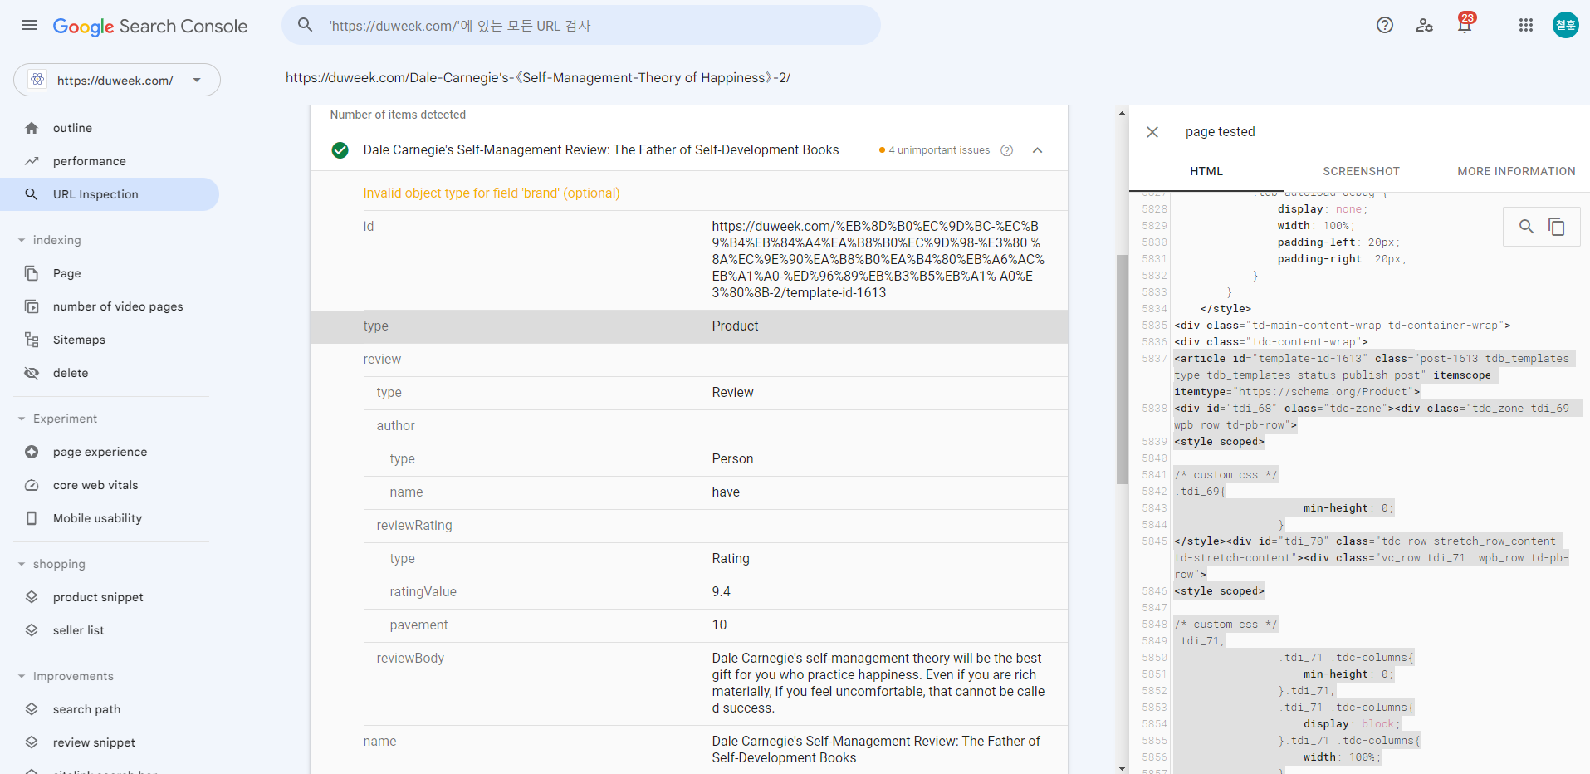Open the Page indexing report

click(x=110, y=273)
